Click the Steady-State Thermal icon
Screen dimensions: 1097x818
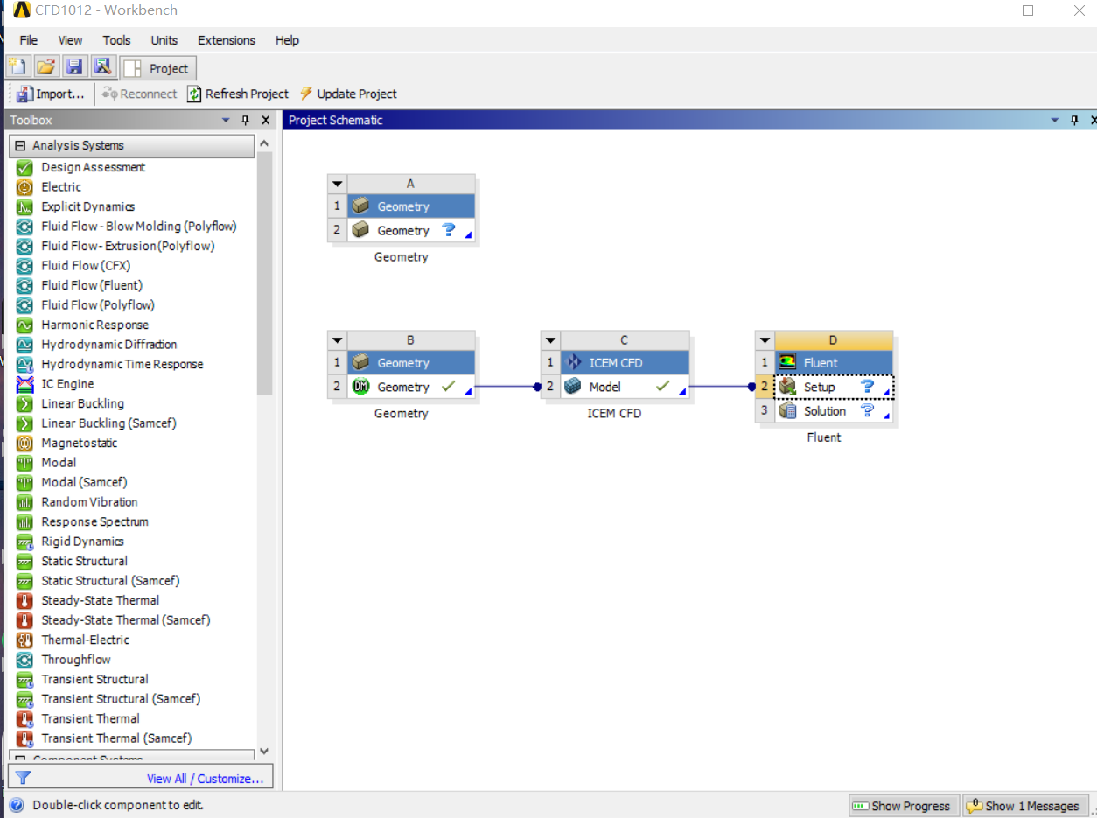pos(24,600)
